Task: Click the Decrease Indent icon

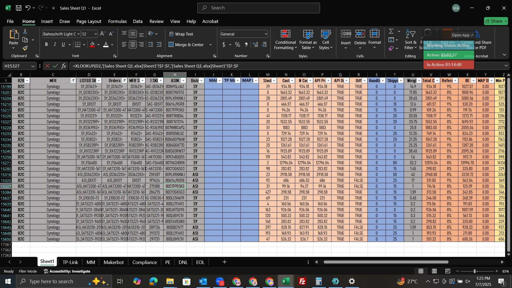Action: (x=151, y=45)
